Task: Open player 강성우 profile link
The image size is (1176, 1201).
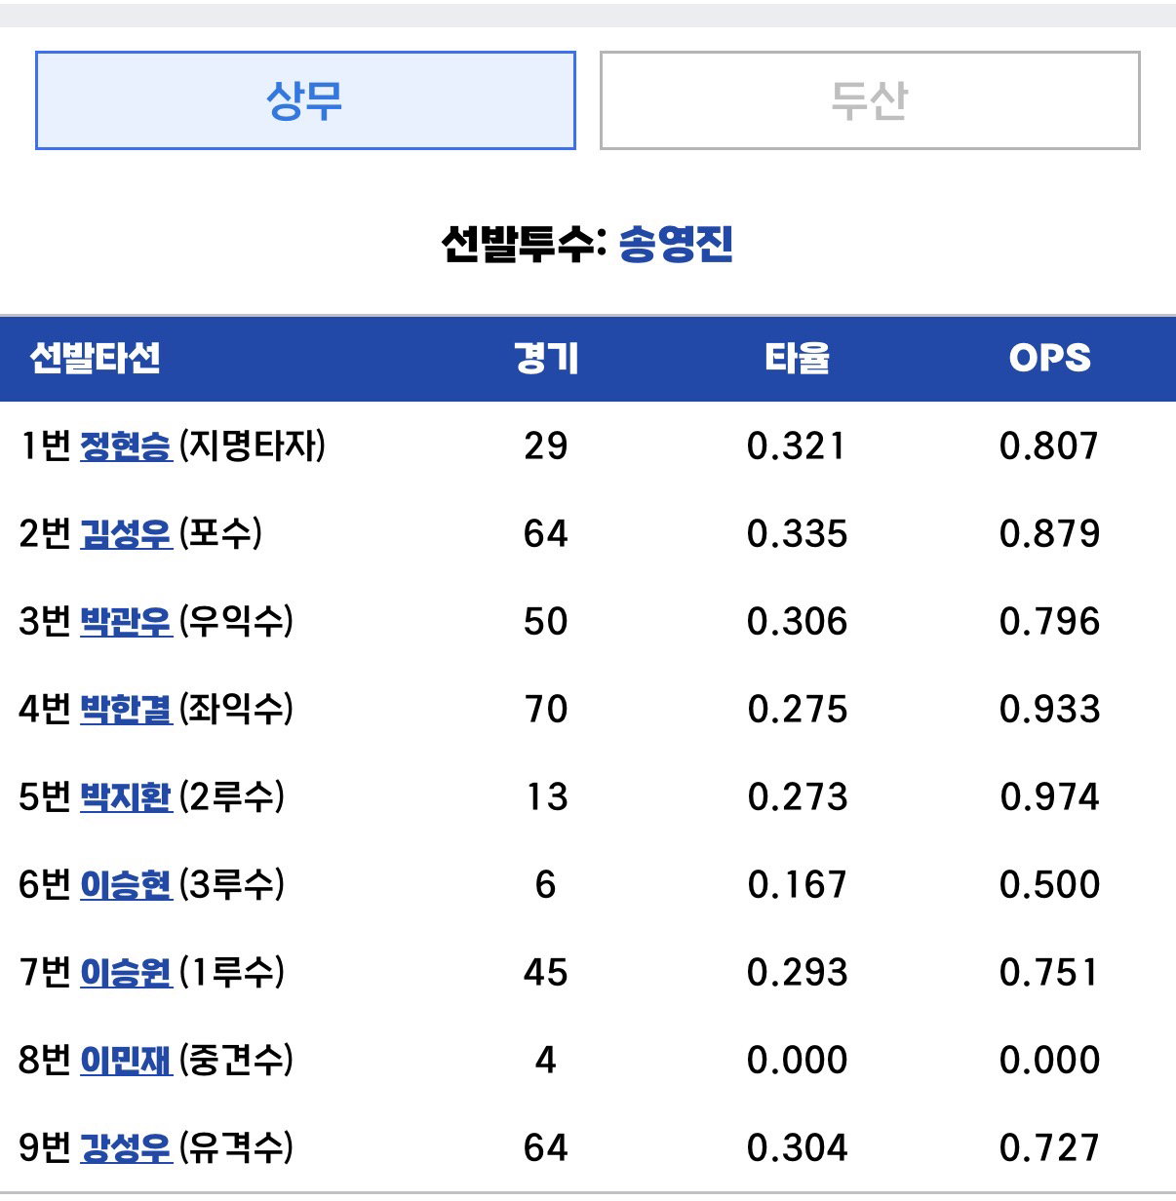Action: (126, 1147)
